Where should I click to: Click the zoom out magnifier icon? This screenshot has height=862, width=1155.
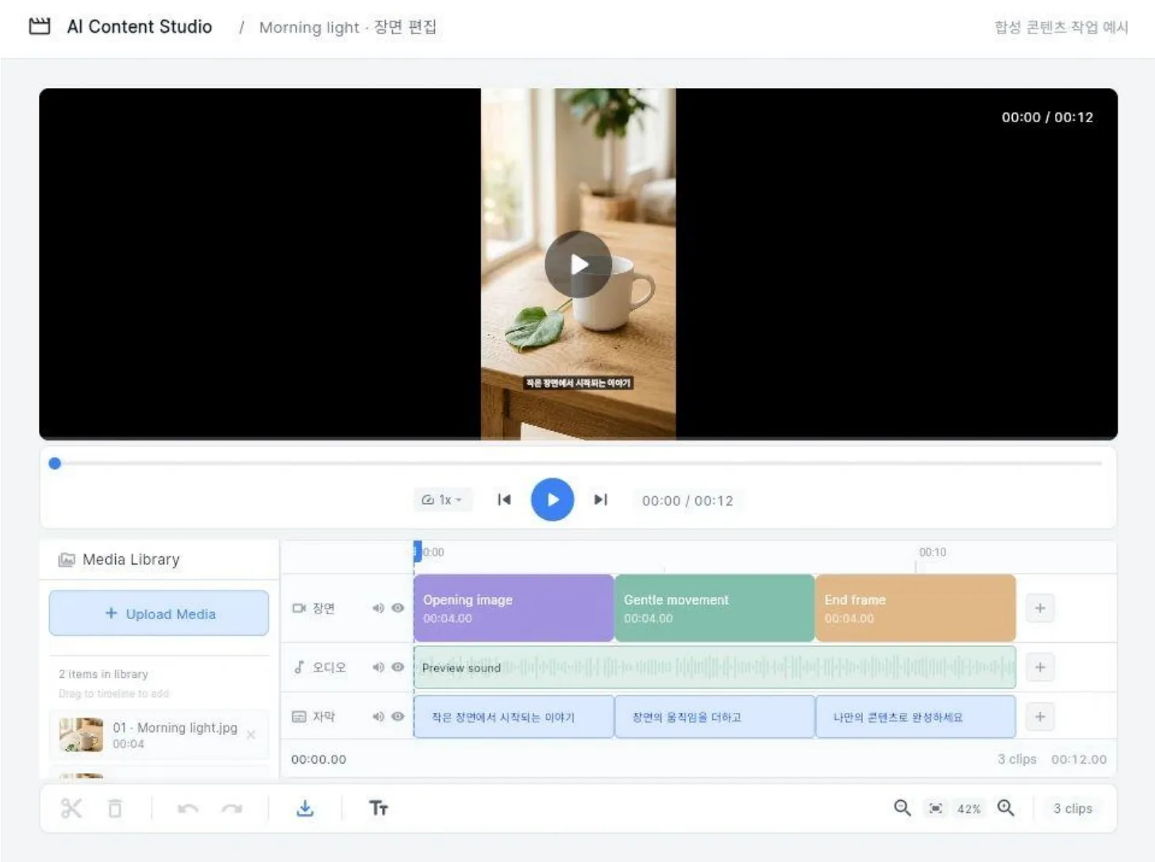tap(902, 808)
